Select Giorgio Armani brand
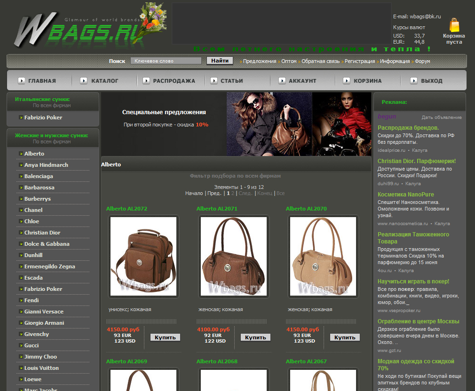This screenshot has width=475, height=391. pos(44,323)
